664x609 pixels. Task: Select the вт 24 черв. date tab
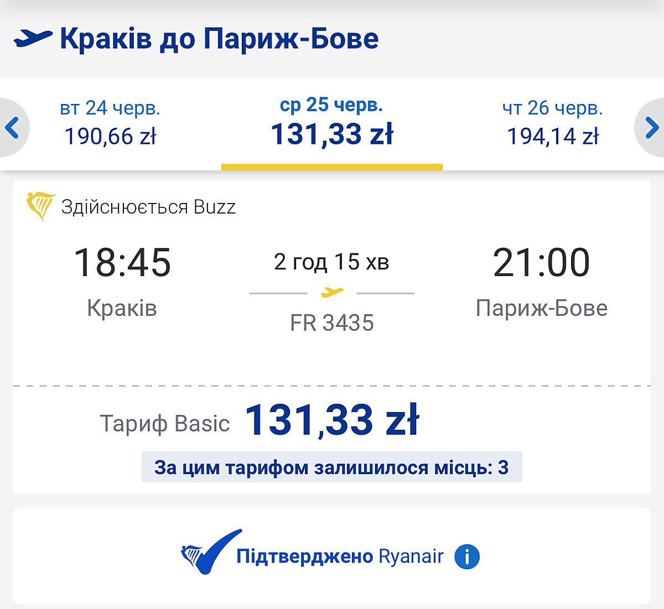click(110, 123)
